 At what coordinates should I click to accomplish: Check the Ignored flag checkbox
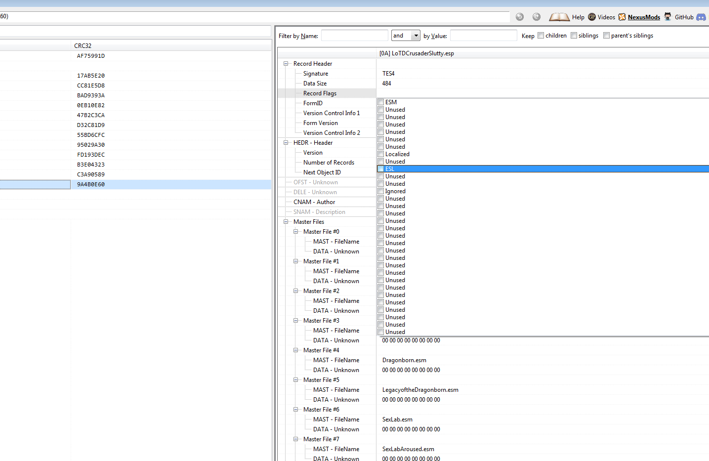pos(381,191)
